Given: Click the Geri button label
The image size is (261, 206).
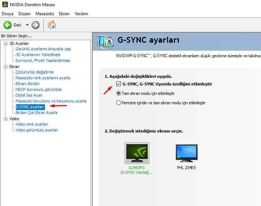Looking at the screenshot, I should point(17,25).
